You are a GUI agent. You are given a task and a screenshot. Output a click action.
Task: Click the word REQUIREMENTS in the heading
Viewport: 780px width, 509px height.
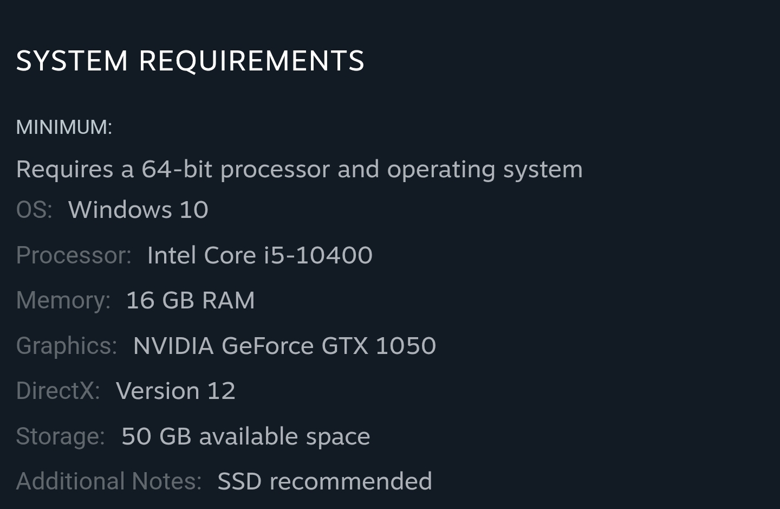[x=251, y=61]
